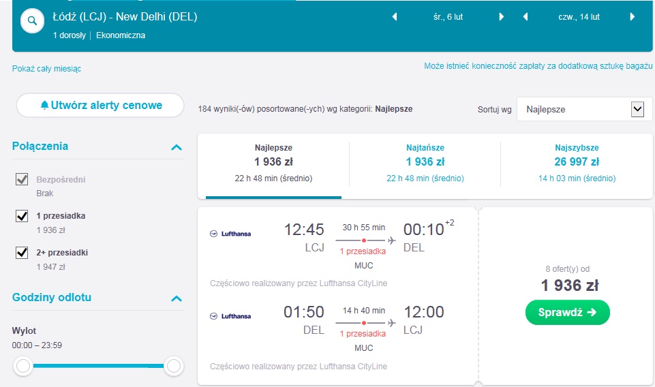Click the magnifier search icon

32,20
